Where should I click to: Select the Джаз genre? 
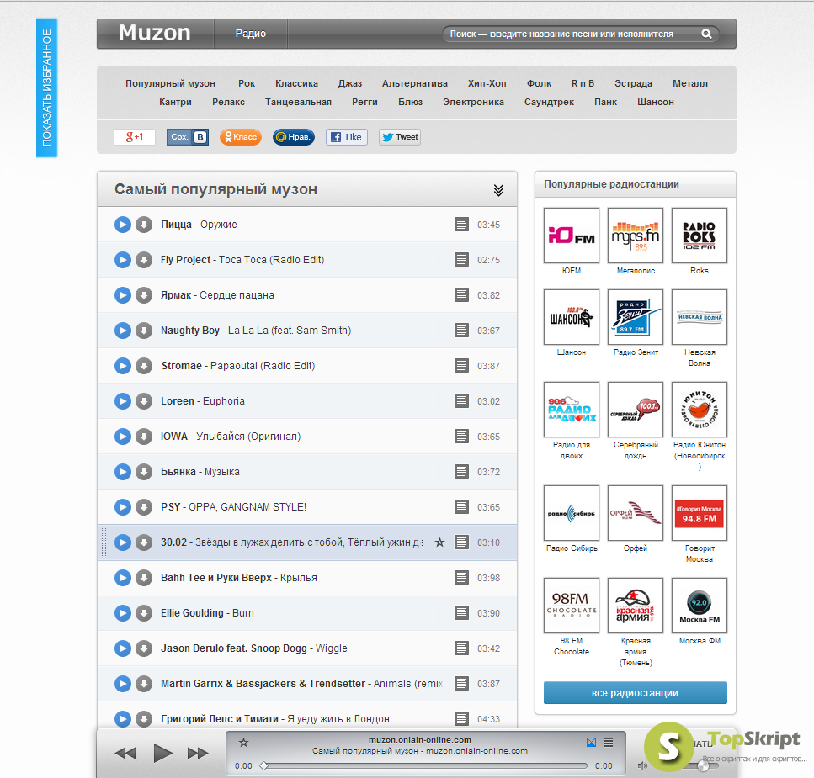point(350,83)
